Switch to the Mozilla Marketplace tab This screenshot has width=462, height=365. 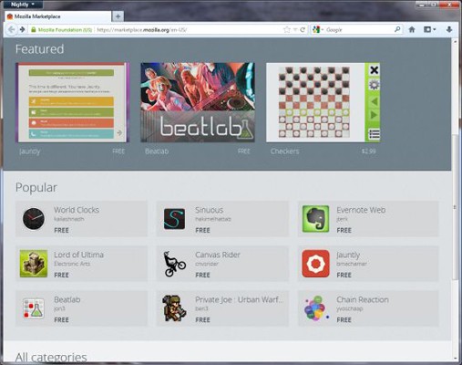tap(57, 16)
